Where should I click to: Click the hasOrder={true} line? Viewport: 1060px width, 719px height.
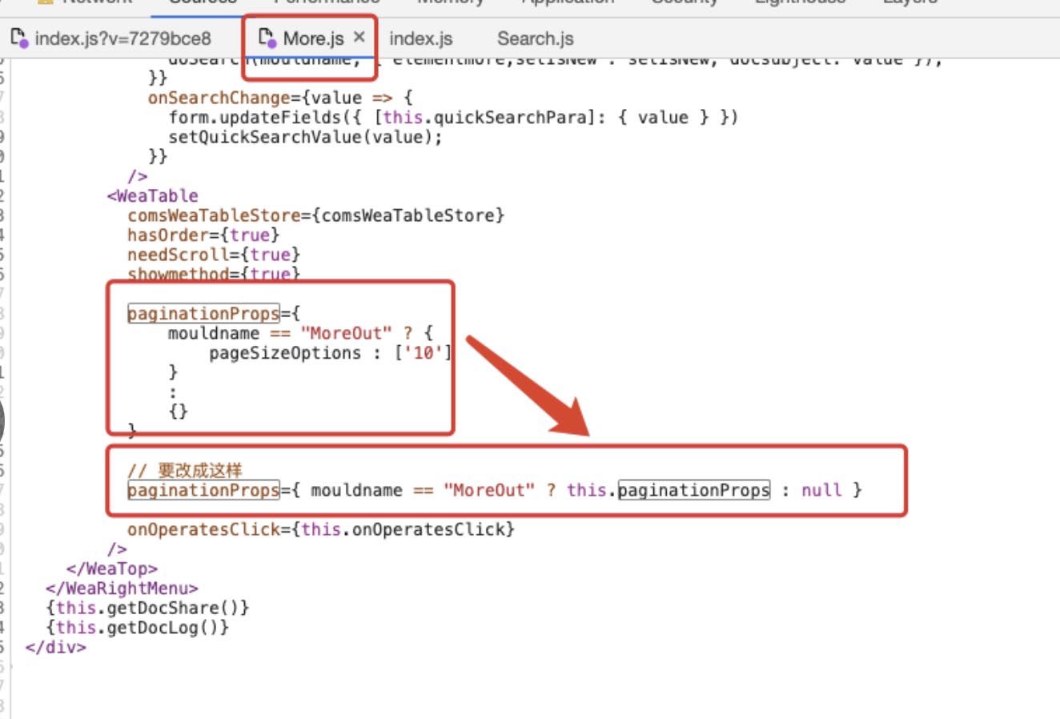(x=203, y=235)
